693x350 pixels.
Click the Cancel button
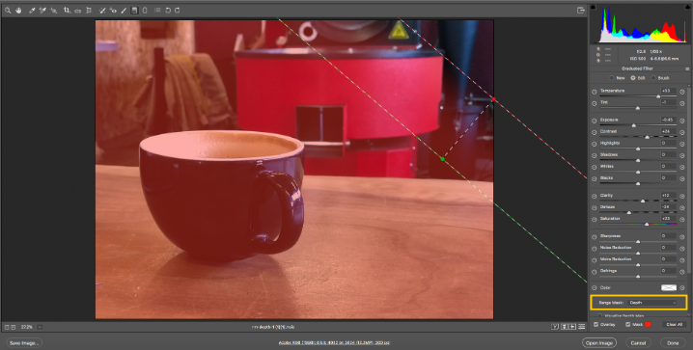(x=638, y=343)
